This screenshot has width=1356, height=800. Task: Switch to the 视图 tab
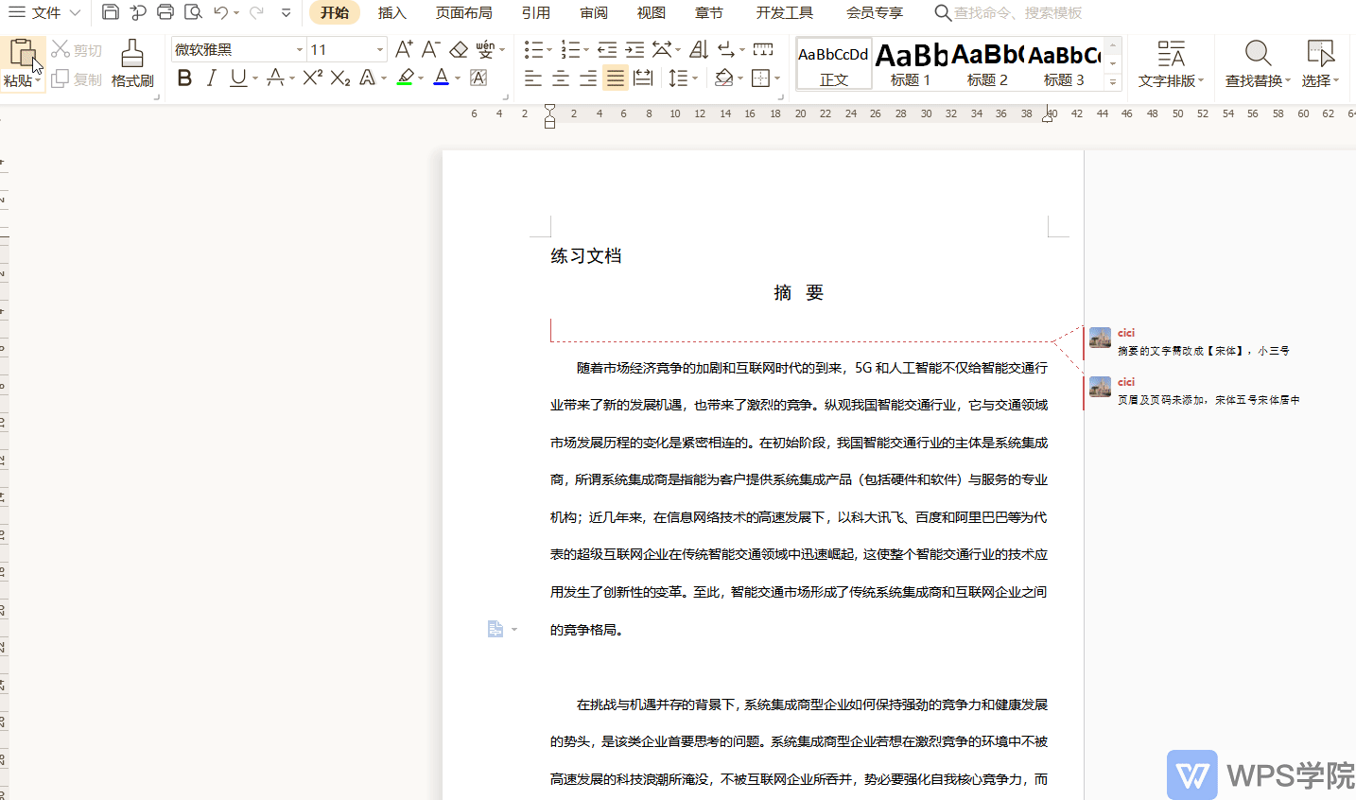(651, 12)
